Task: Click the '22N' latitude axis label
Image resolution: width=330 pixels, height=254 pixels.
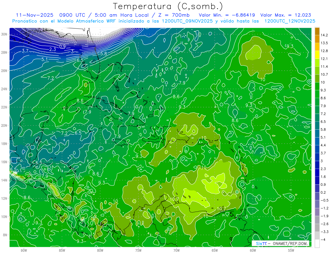Action: click(4, 107)
